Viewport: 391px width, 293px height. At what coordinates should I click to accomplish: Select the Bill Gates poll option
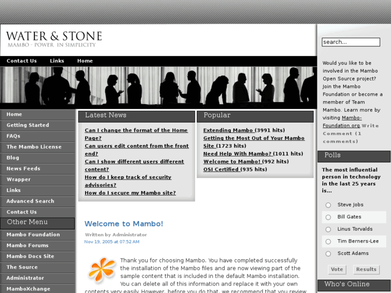point(328,217)
